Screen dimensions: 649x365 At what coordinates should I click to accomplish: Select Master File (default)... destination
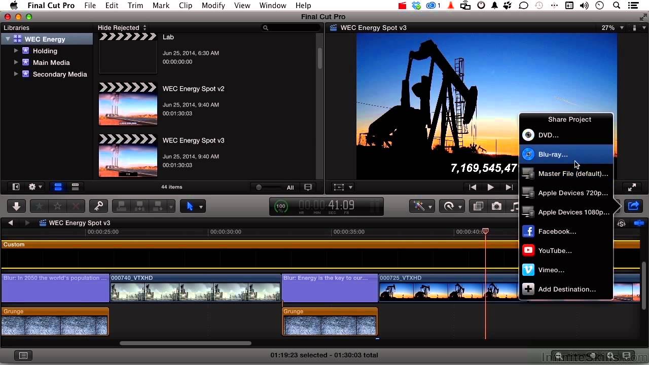click(566, 174)
